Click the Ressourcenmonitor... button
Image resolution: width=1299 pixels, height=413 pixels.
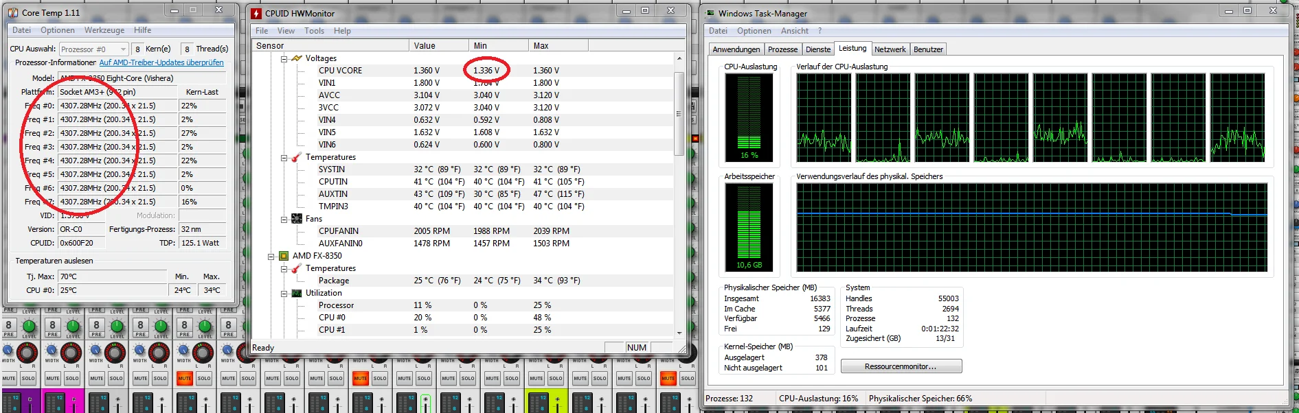point(901,366)
